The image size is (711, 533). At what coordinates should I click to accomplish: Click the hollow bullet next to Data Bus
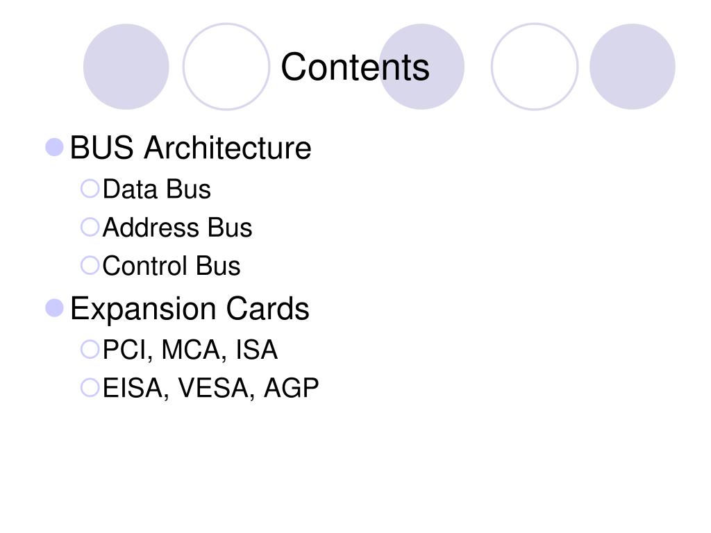(90, 189)
